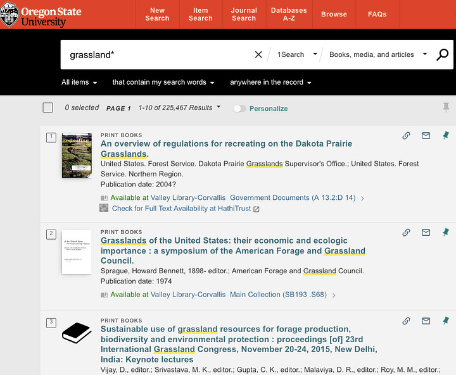
Task: Pin all results using the top gray pin icon
Action: 446,107
